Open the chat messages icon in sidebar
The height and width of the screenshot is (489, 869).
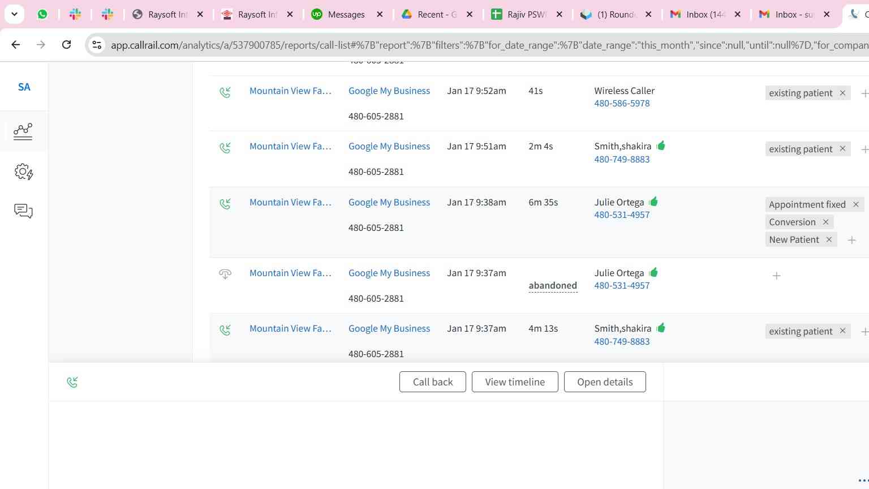tap(23, 211)
